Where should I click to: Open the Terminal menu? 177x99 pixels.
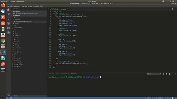pyautogui.click(x=36, y=6)
